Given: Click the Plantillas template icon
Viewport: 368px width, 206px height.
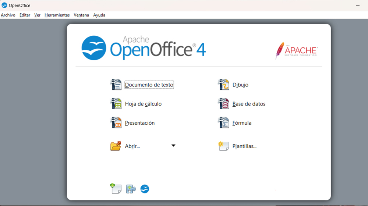Looking at the screenshot, I should (223, 146).
